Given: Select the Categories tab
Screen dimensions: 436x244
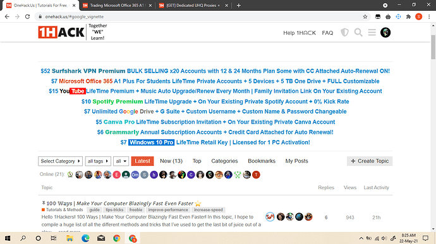Looking at the screenshot, I should coord(224,161).
